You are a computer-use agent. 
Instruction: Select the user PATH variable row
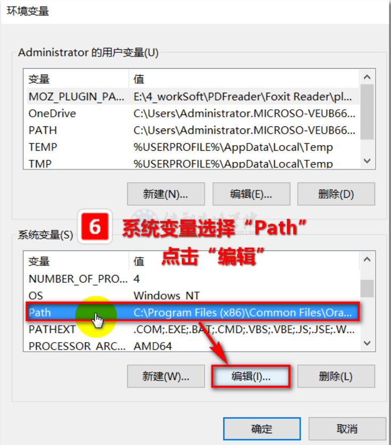pyautogui.click(x=193, y=130)
